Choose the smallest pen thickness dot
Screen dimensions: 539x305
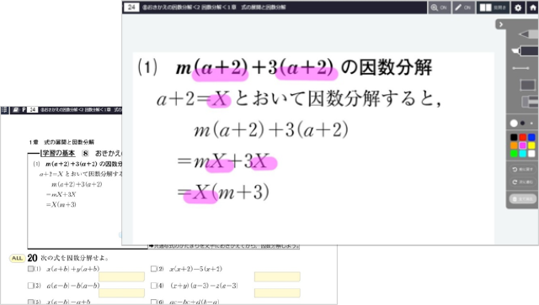pos(531,124)
